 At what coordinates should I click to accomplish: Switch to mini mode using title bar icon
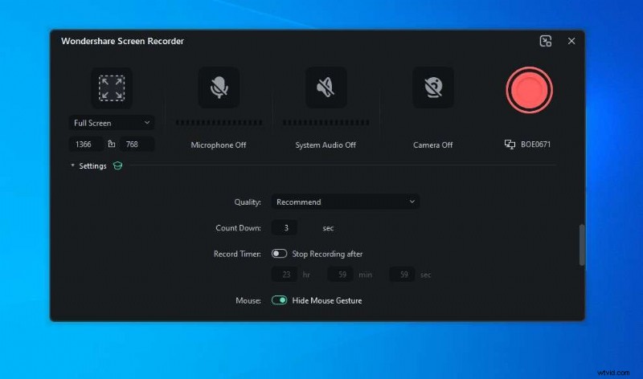(546, 41)
